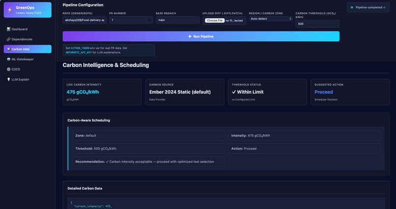Click the Dependencies link icon in sidebar
Screen dimensions: 396x209
8,39
